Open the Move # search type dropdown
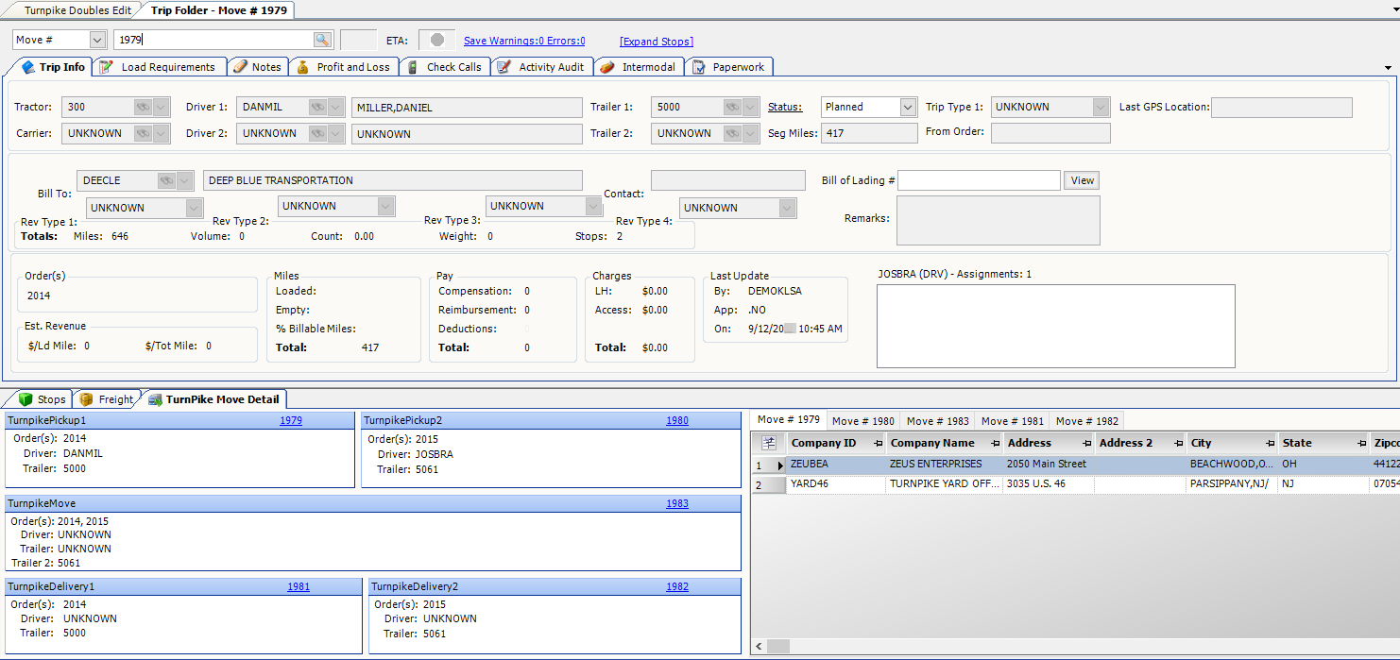 pos(97,40)
